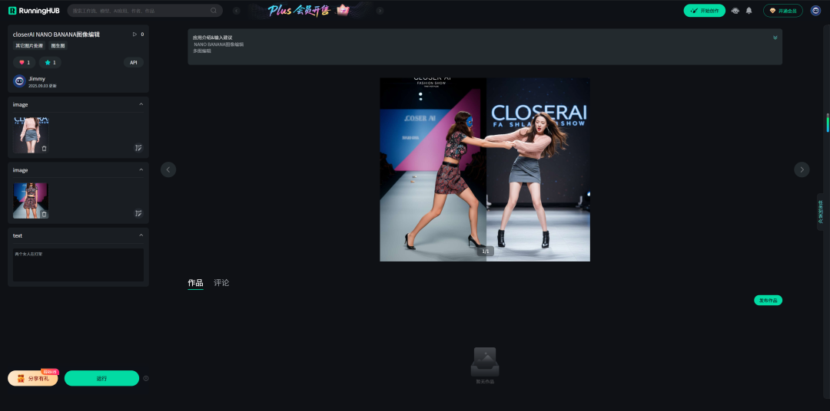Favorite the workflow with star button

(x=50, y=62)
